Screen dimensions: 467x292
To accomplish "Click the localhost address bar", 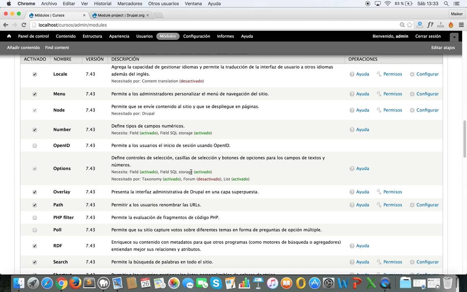I will pyautogui.click(x=214, y=25).
